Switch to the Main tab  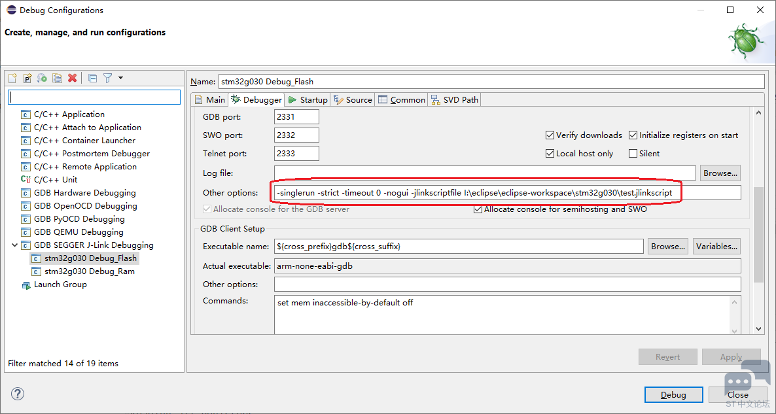coord(210,99)
